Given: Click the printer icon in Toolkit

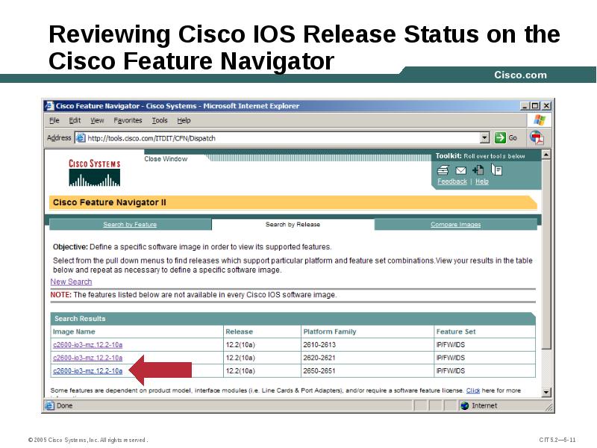Looking at the screenshot, I should 443,170.
